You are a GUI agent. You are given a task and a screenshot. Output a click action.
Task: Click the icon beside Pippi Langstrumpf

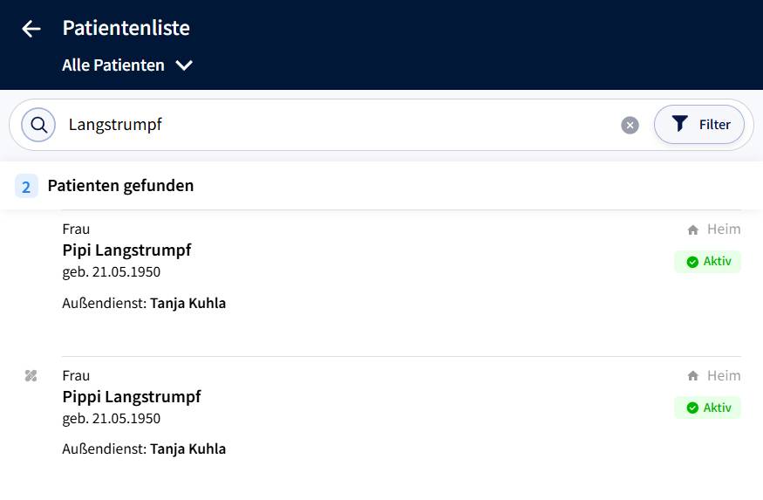31,376
